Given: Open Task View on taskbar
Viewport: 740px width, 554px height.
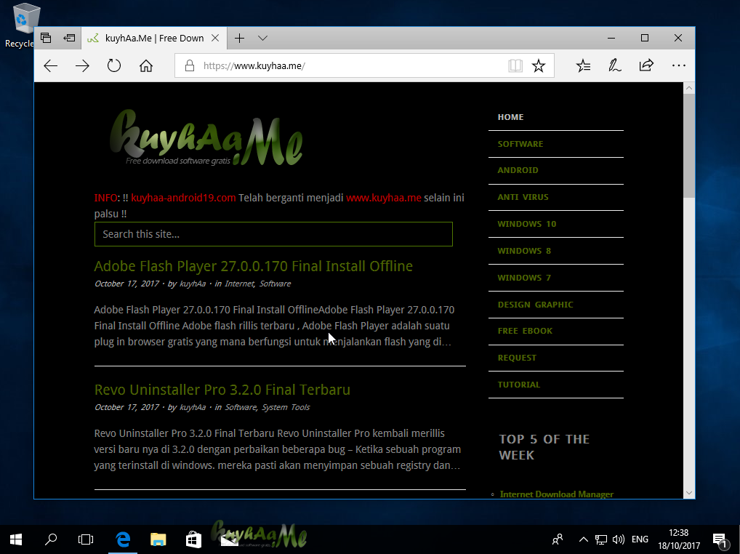Looking at the screenshot, I should click(86, 539).
